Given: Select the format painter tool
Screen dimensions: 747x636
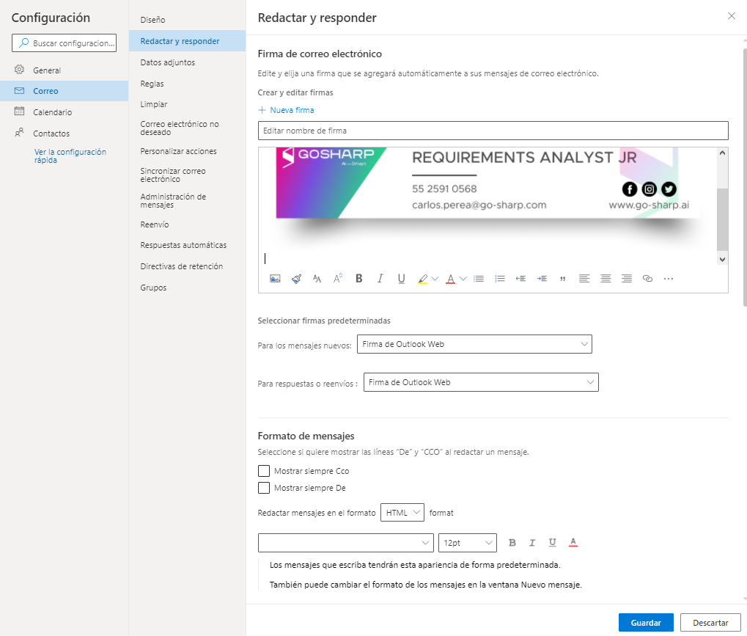Looking at the screenshot, I should click(x=296, y=279).
